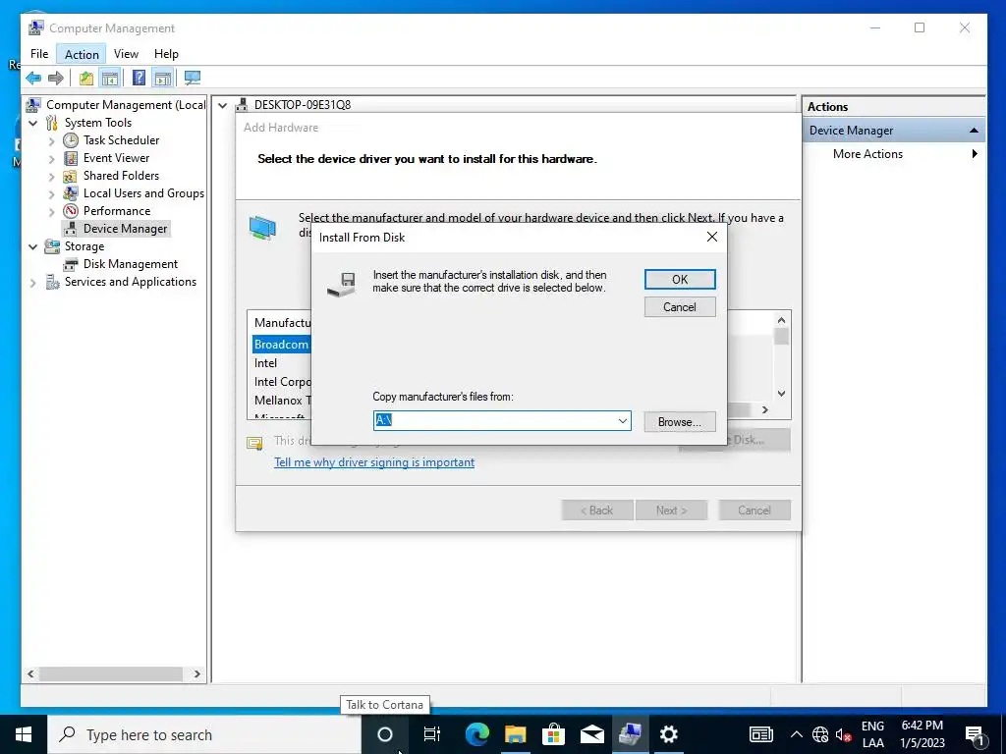This screenshot has width=1006, height=754.
Task: Open the notification center icon
Action: [976, 734]
